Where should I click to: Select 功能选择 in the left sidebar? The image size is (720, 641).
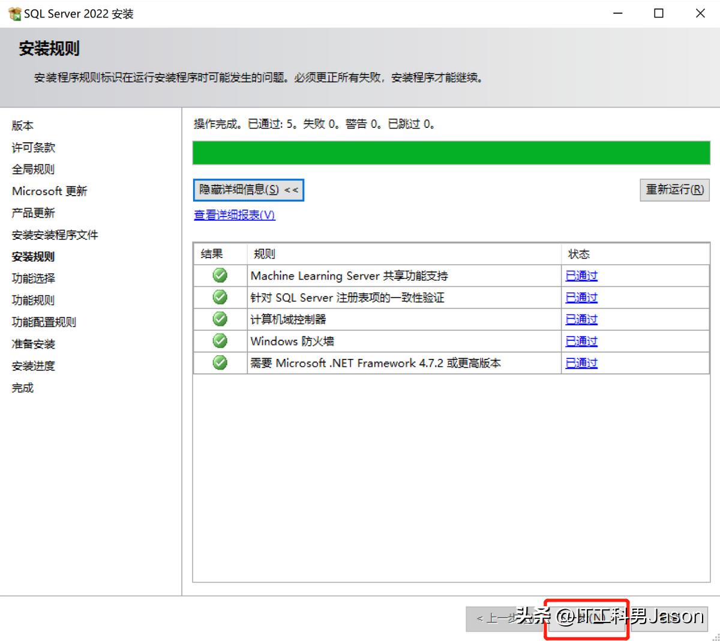coord(33,278)
